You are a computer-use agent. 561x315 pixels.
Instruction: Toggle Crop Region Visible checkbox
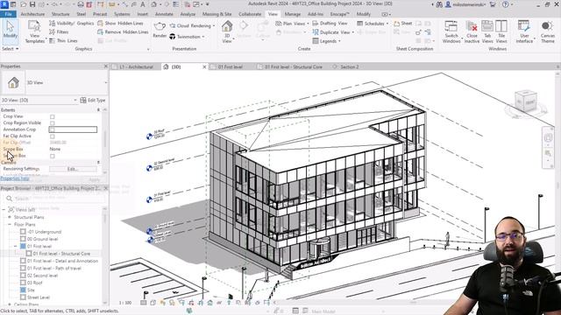pyautogui.click(x=53, y=123)
